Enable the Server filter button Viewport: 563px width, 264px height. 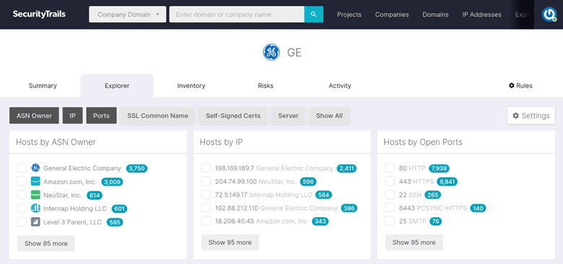click(x=288, y=116)
